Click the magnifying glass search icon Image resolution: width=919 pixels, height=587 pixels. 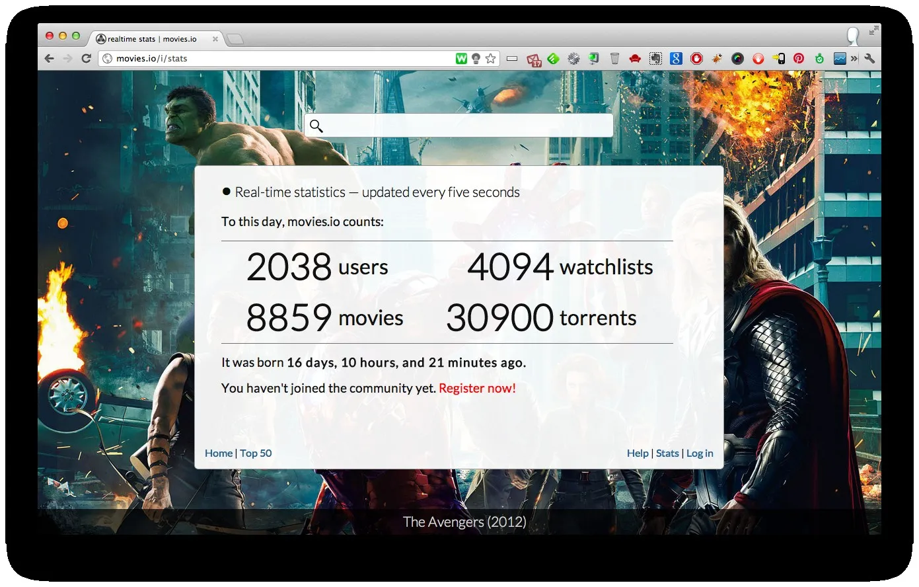[316, 126]
